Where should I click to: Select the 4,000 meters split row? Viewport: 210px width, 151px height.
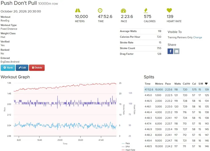[x=177, y=112]
